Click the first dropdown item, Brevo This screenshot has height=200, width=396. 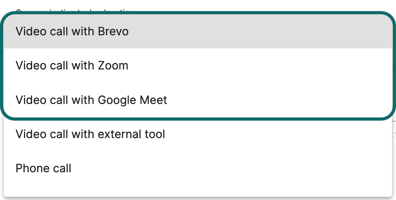(x=72, y=31)
